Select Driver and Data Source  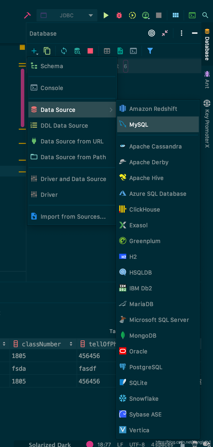point(72,179)
